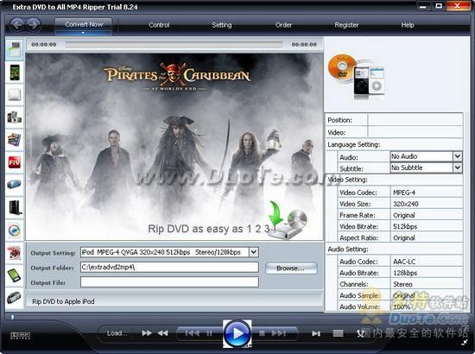The width and height of the screenshot is (475, 354).
Task: Jump to previous chapter
Action: [192, 333]
